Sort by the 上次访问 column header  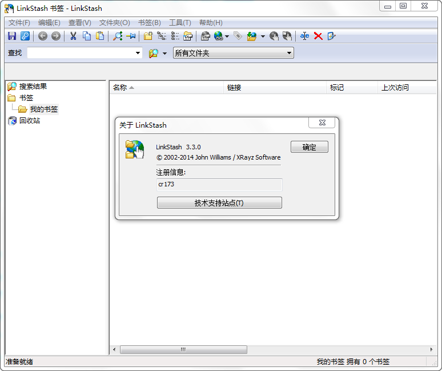pyautogui.click(x=407, y=87)
